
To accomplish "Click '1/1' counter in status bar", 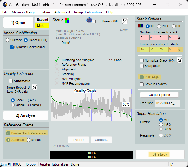I will click(x=172, y=164).
